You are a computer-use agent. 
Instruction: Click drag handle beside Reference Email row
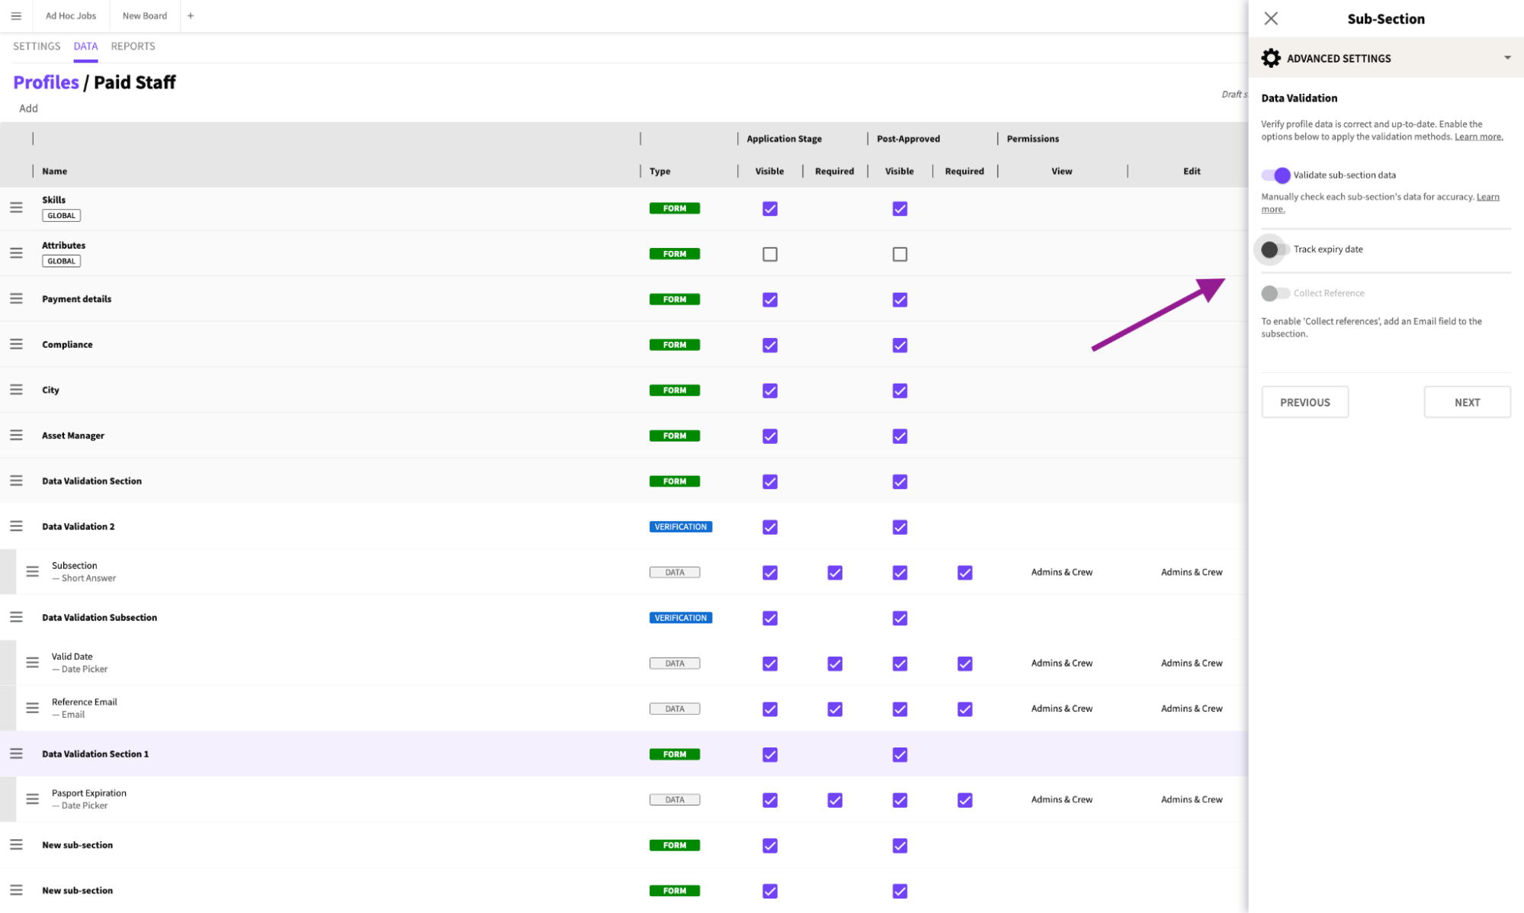point(32,708)
